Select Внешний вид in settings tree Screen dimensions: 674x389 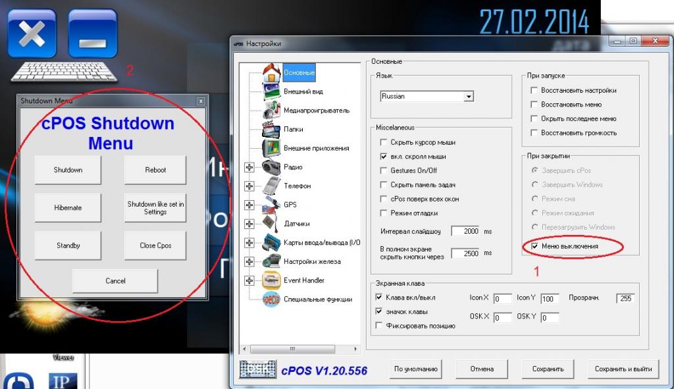tap(303, 91)
